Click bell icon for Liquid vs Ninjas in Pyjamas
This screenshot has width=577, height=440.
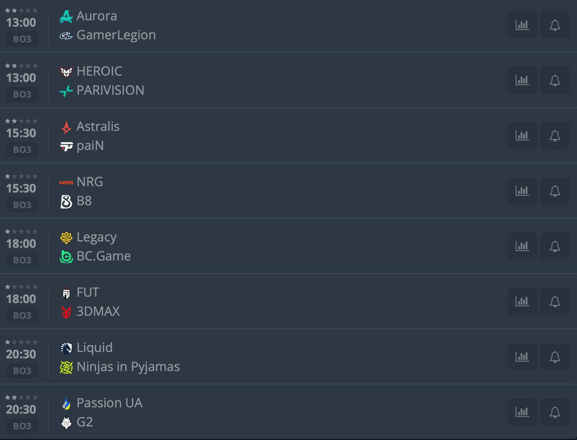click(x=555, y=357)
